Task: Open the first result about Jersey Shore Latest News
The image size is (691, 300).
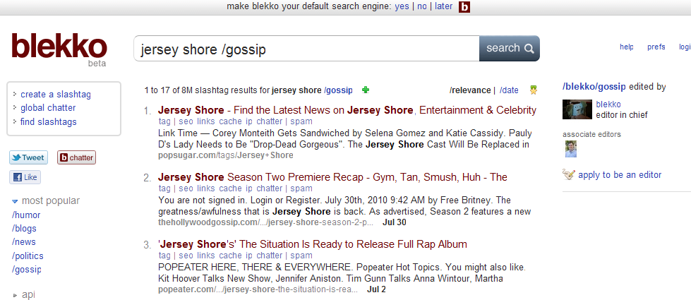Action: pyautogui.click(x=347, y=110)
